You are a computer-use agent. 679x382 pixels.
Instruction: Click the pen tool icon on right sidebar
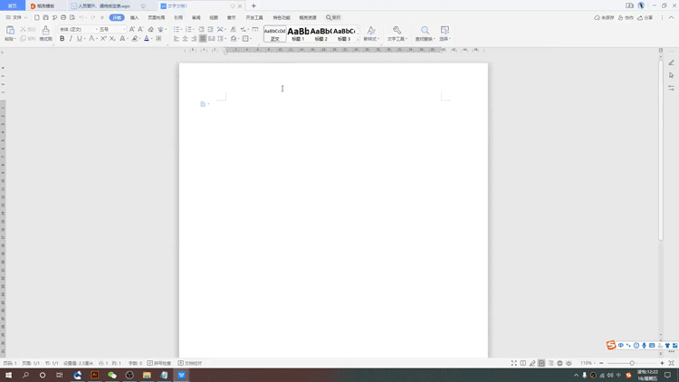(671, 62)
